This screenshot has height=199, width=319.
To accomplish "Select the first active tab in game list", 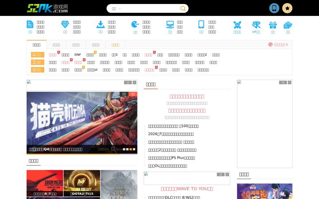I will point(37,45).
